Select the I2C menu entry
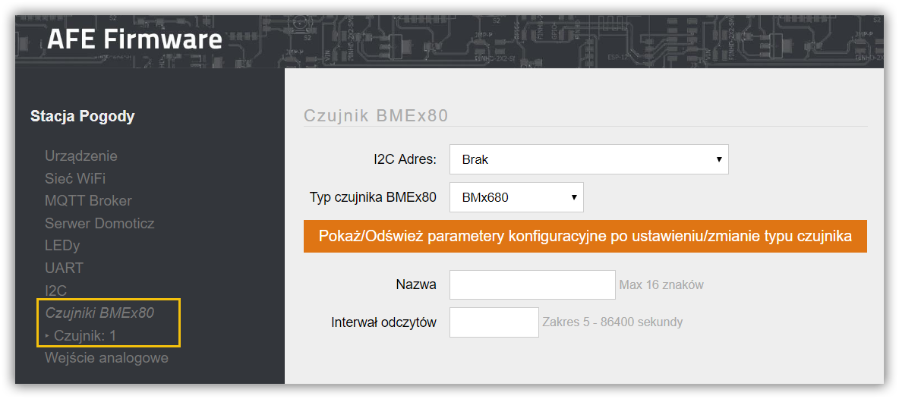The width and height of the screenshot is (899, 399). 56,291
